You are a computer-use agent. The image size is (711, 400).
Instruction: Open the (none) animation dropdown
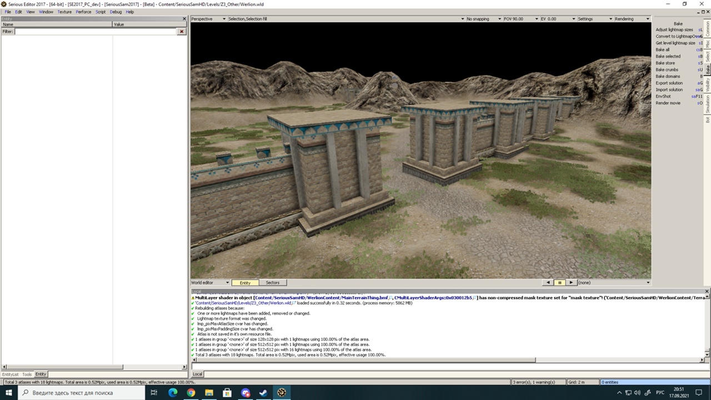[x=614, y=283]
